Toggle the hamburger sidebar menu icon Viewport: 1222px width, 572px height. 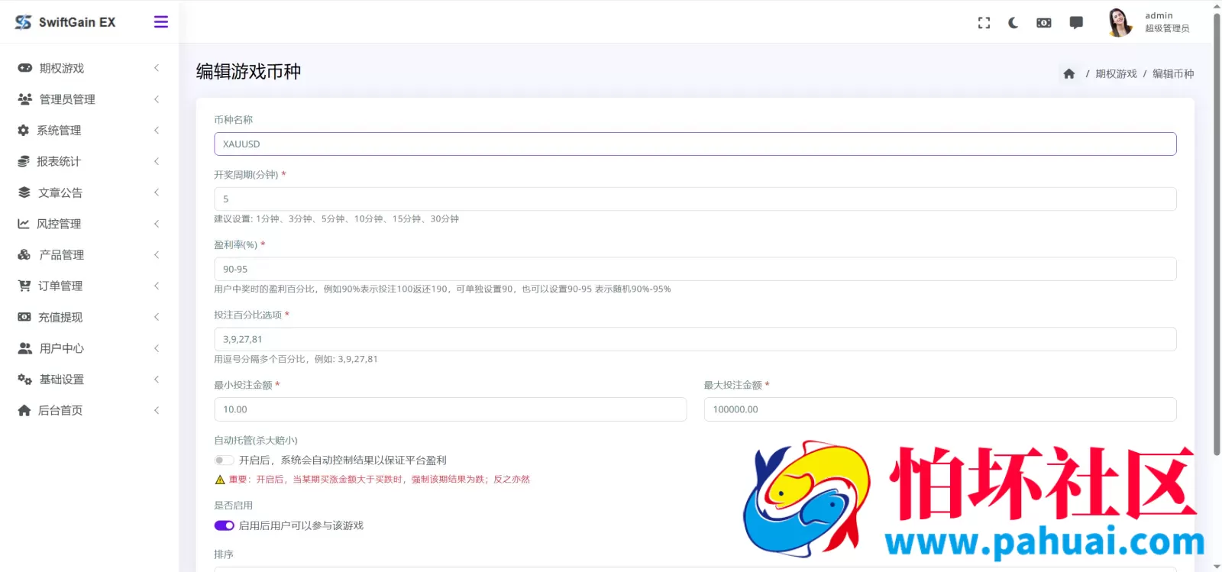(x=161, y=21)
